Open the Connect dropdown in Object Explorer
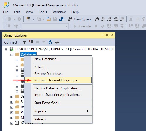Image resolution: width=146 pixels, height=131 pixels. pos(12,42)
